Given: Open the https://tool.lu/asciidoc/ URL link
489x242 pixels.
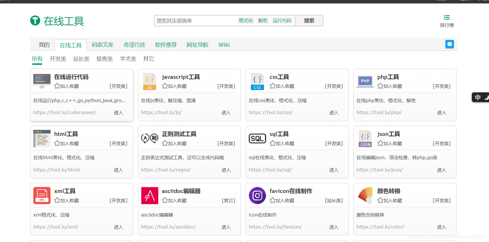Looking at the screenshot, I should (x=168, y=227).
